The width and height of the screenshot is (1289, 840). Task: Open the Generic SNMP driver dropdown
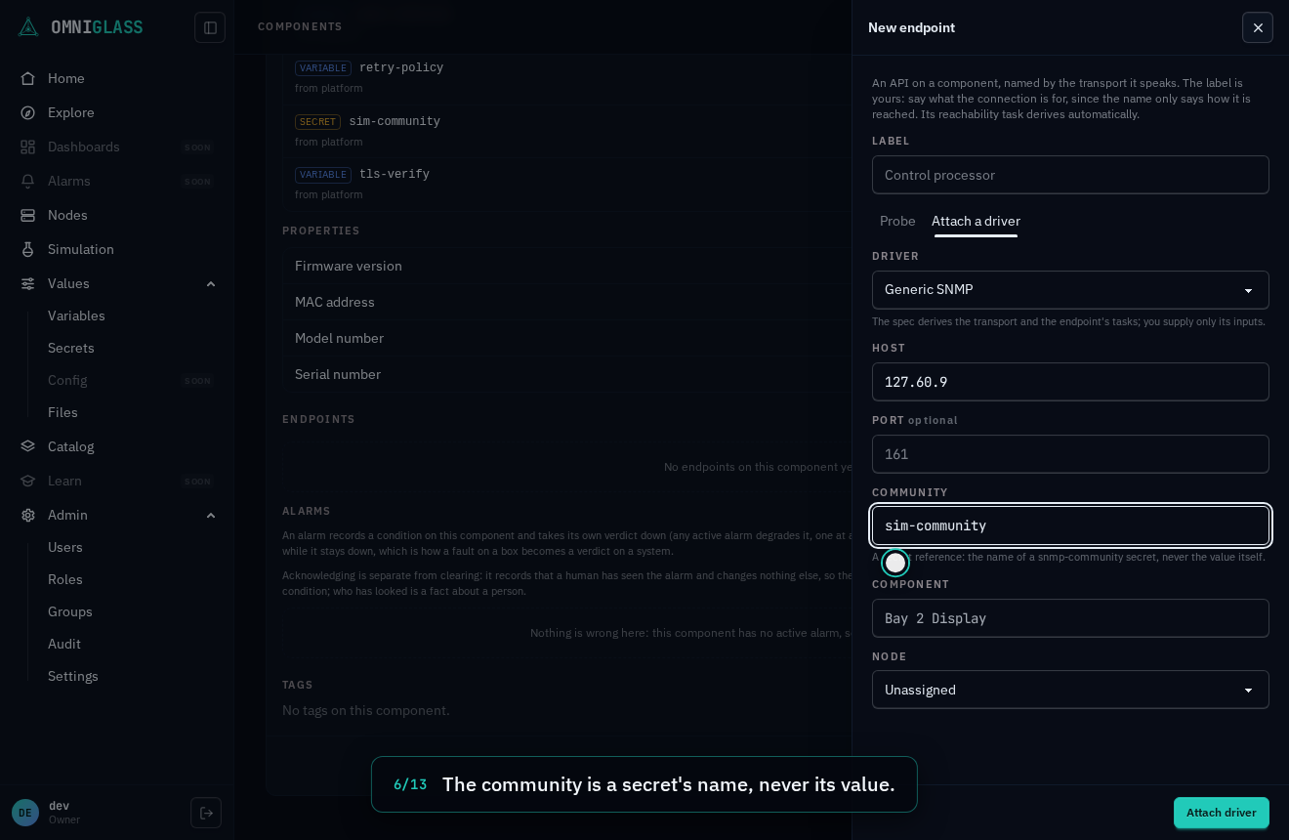(x=1070, y=290)
